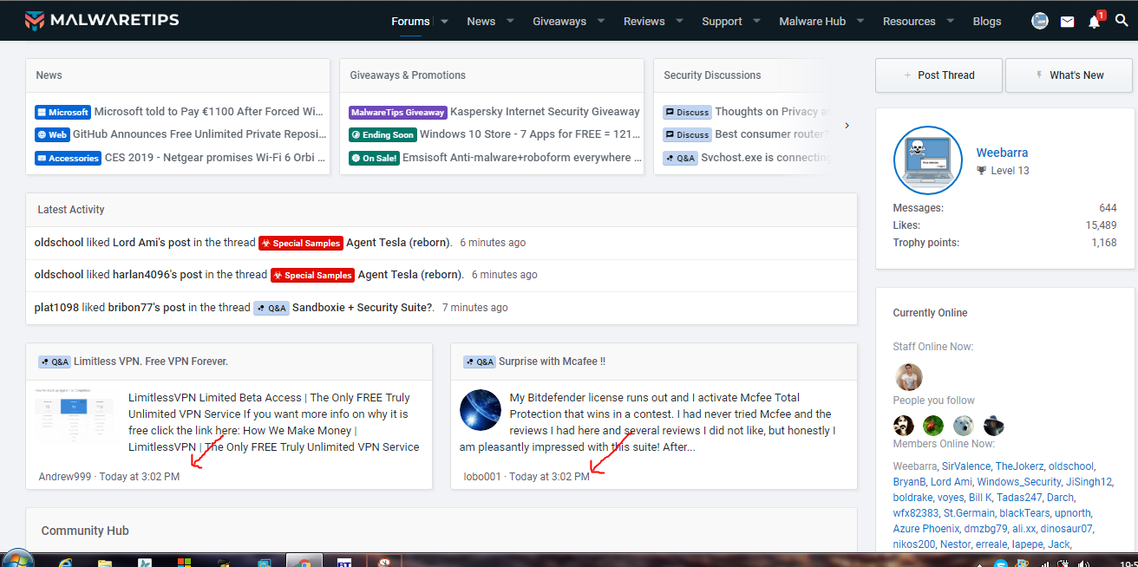Image resolution: width=1138 pixels, height=567 pixels.
Task: Click the Web tag in News
Action: (x=52, y=134)
